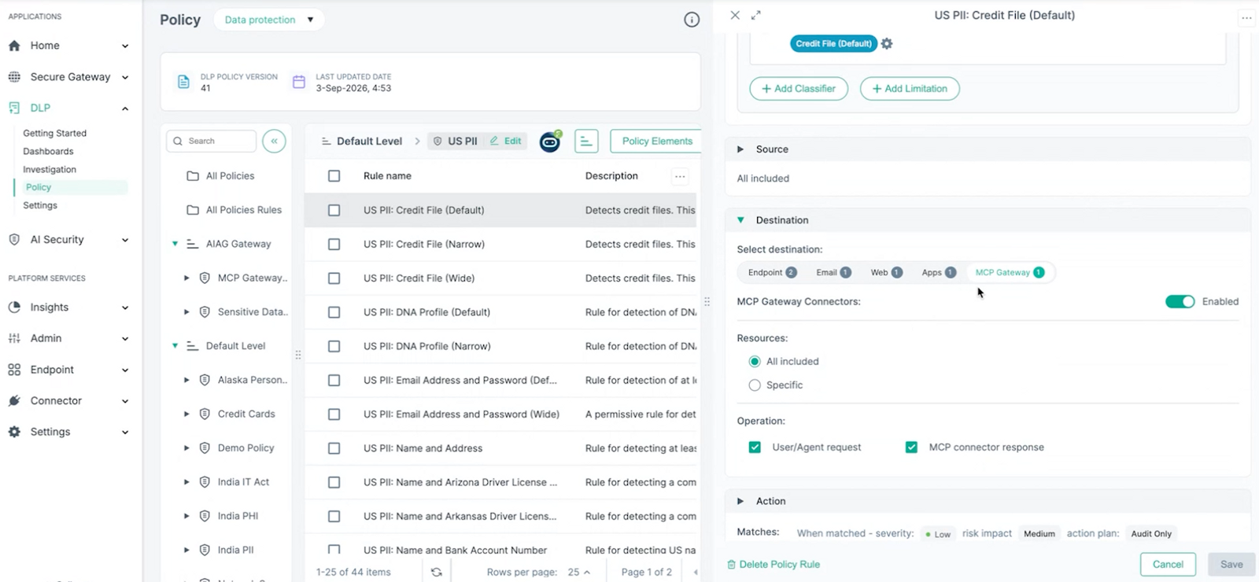This screenshot has height=582, width=1259.
Task: Collapse the policy tree with double-chevron button
Action: click(x=274, y=142)
